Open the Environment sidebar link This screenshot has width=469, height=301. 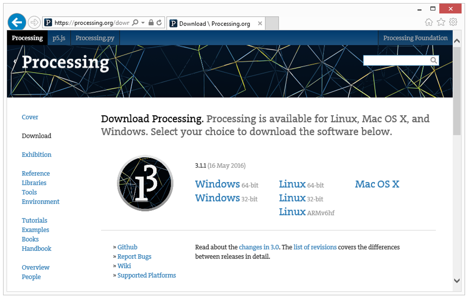click(x=40, y=201)
